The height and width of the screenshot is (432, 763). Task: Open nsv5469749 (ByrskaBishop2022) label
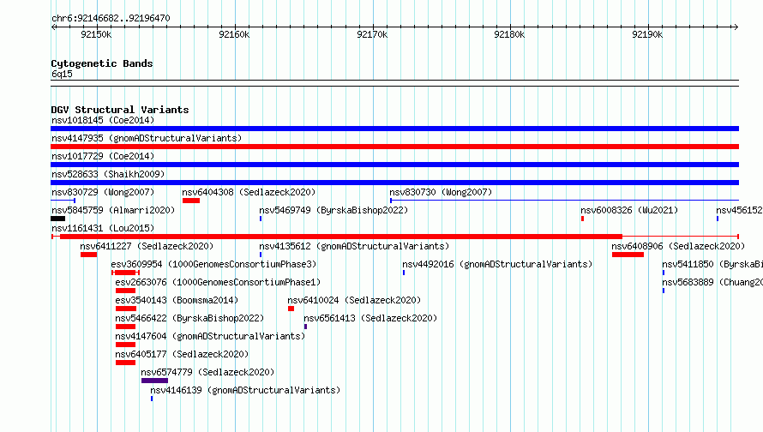click(x=333, y=210)
